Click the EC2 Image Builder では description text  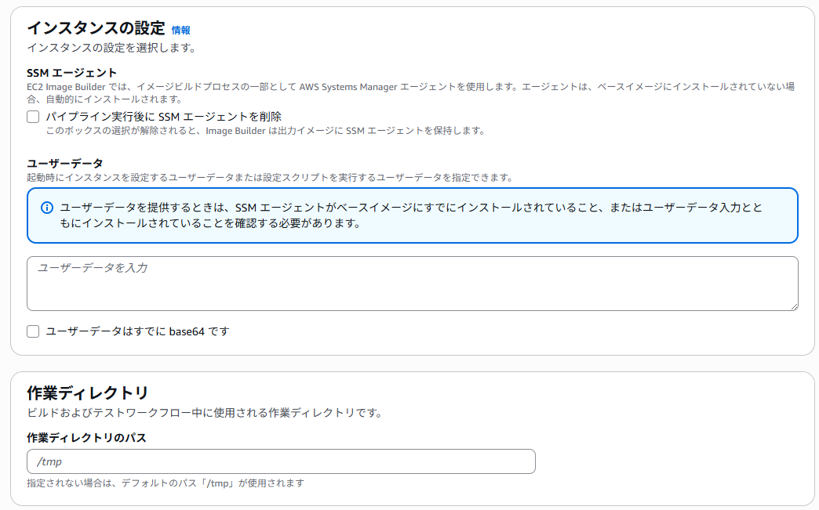click(x=411, y=92)
